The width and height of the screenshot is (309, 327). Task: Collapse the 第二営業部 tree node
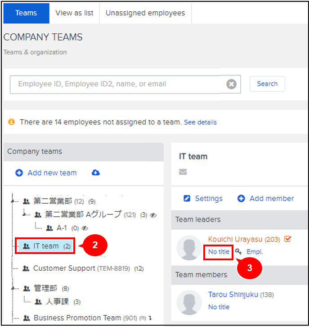pyautogui.click(x=13, y=201)
